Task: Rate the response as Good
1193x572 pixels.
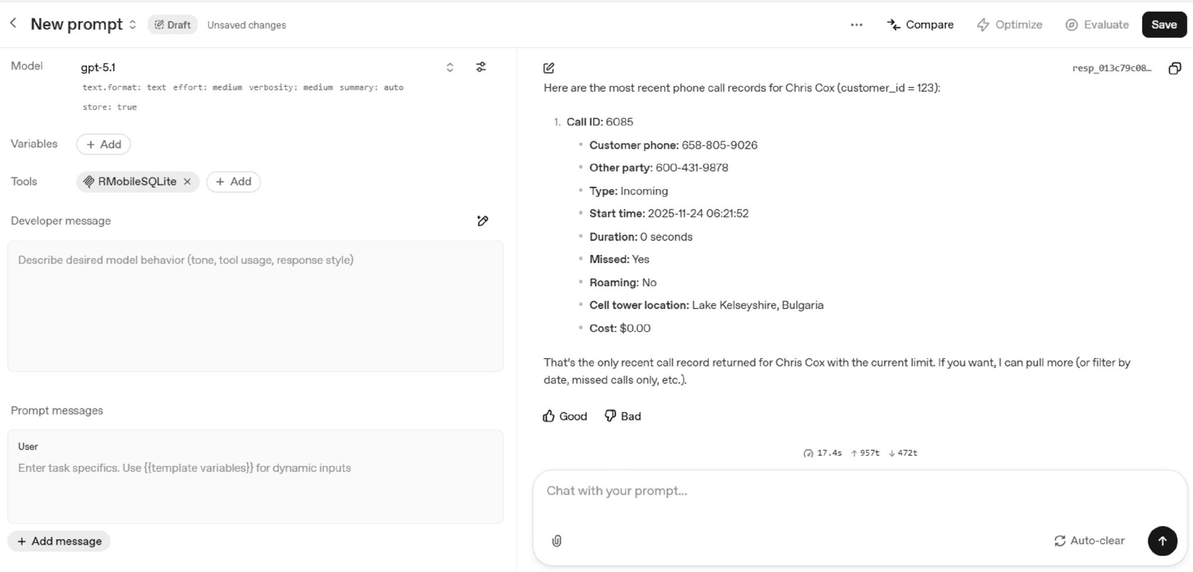Action: (x=565, y=416)
